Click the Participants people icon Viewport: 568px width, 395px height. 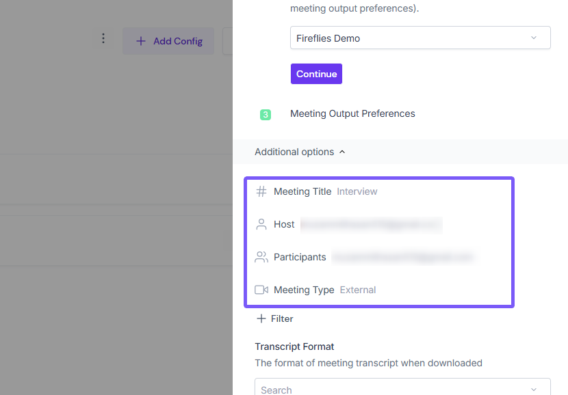261,258
